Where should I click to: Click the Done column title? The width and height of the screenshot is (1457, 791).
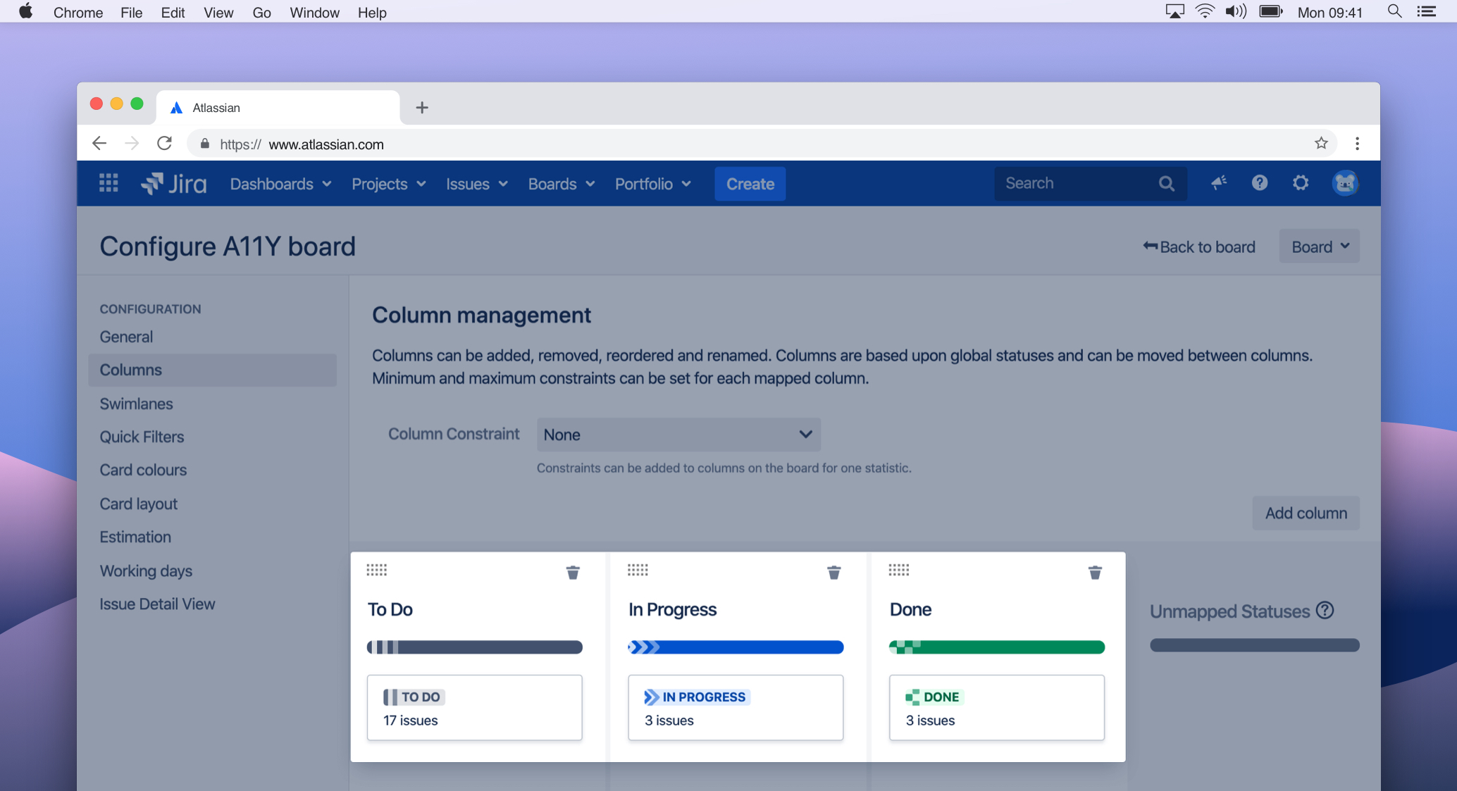[x=910, y=609]
